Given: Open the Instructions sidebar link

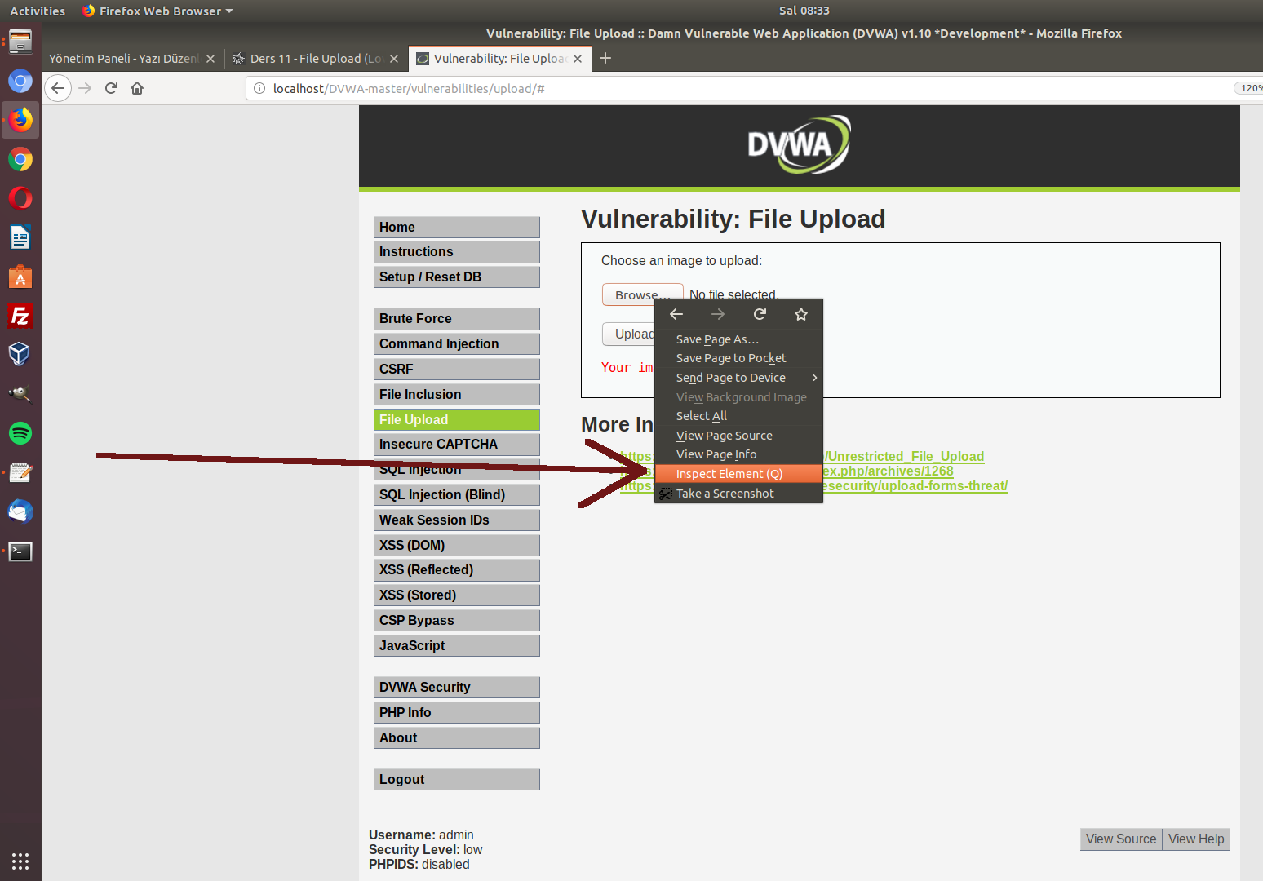Looking at the screenshot, I should pyautogui.click(x=457, y=252).
